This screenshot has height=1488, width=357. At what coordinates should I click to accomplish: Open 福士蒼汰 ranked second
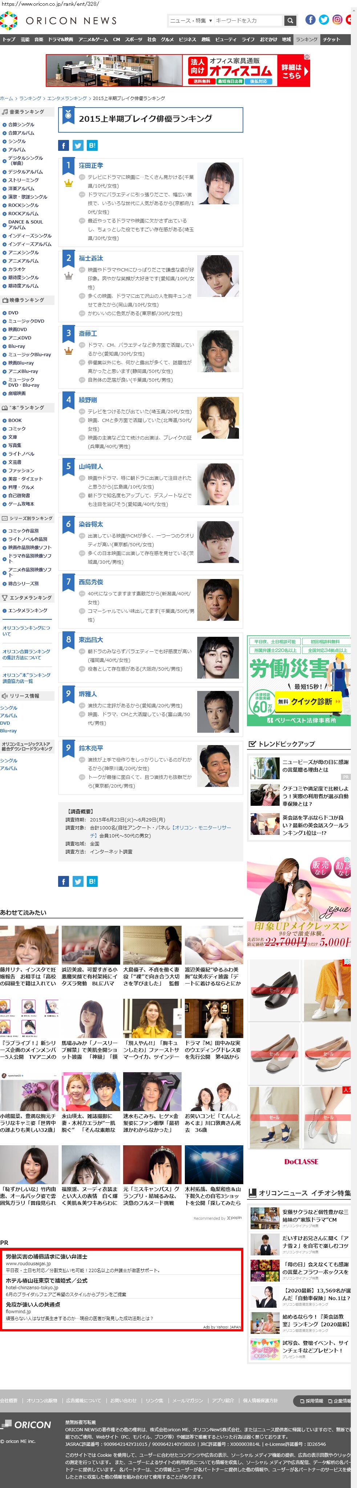click(x=91, y=258)
